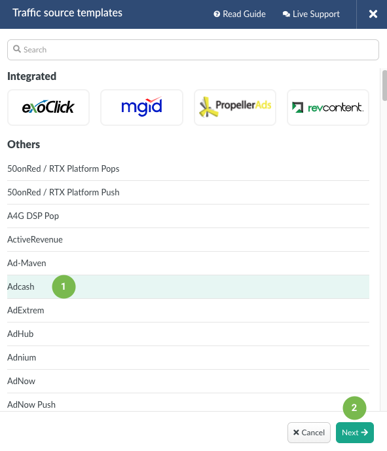
Task: Pick the PropellerAds integrated template
Action: pos(235,108)
